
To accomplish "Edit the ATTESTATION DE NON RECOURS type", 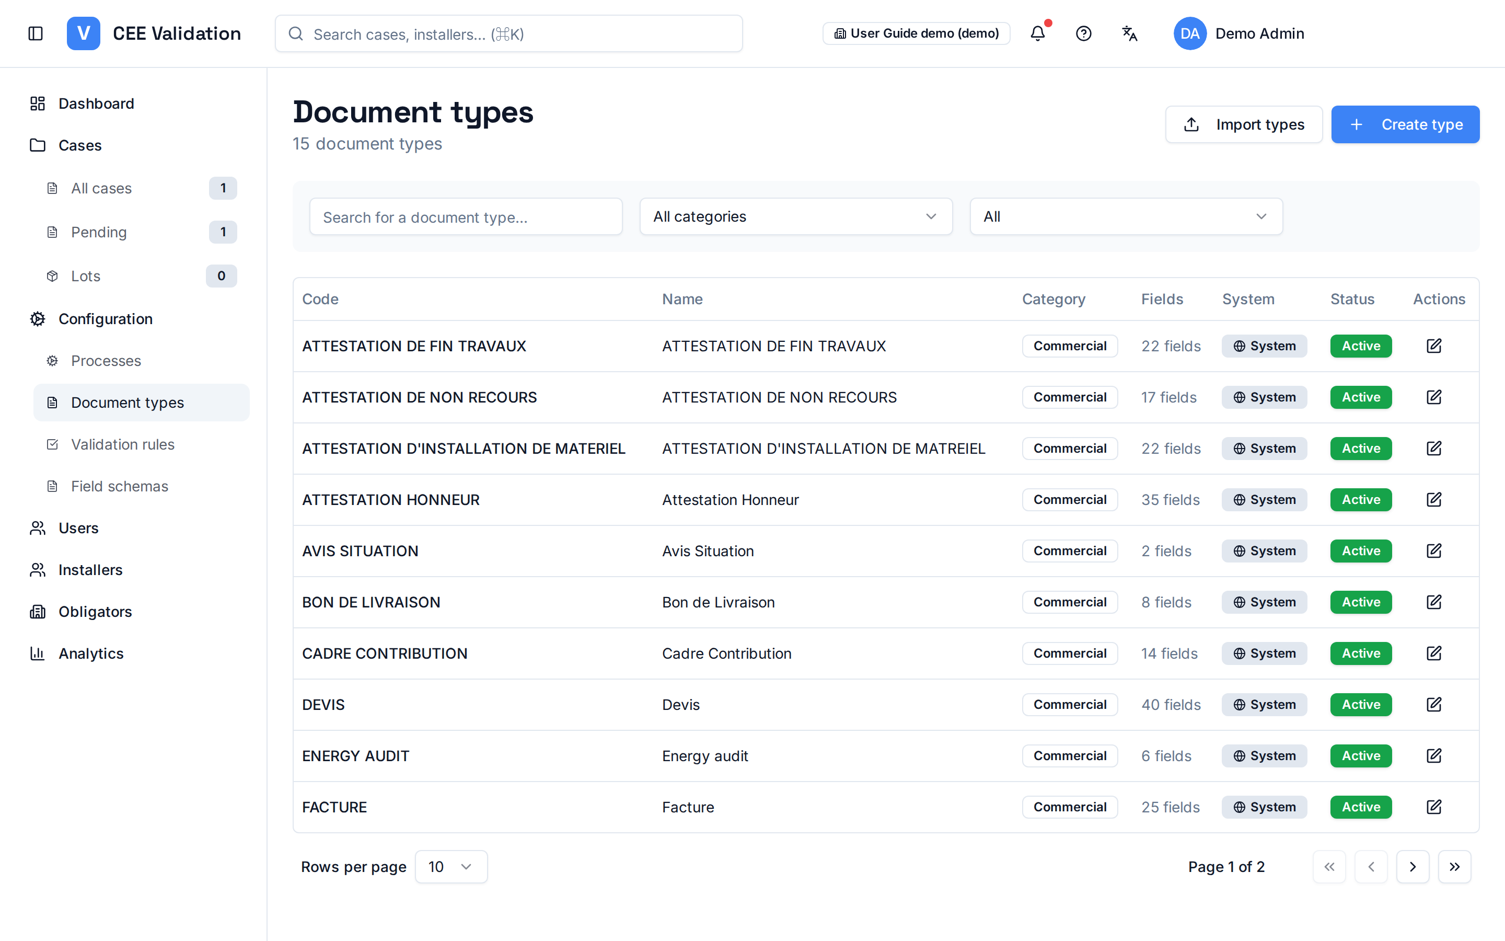I will click(x=1433, y=397).
